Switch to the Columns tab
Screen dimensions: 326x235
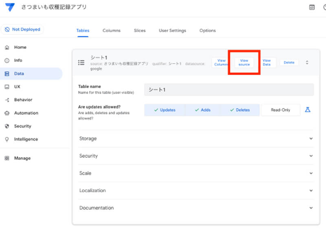[111, 31]
